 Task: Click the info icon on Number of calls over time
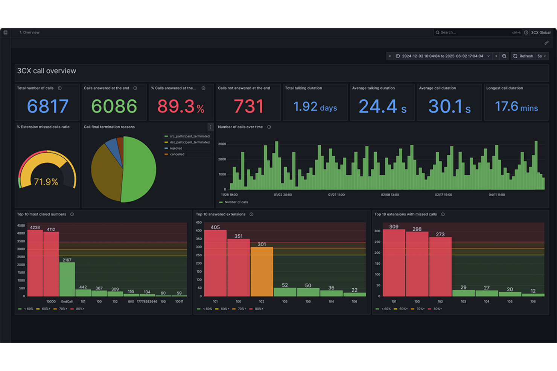click(269, 127)
